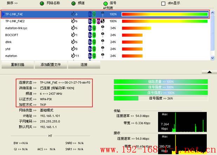Click the transmit throughput graph
Image resolution: width=217 pixels, height=155 pixels.
click(182, 122)
